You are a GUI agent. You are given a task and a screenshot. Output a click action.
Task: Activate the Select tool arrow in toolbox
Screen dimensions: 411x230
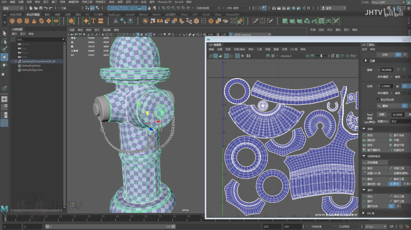click(5, 34)
